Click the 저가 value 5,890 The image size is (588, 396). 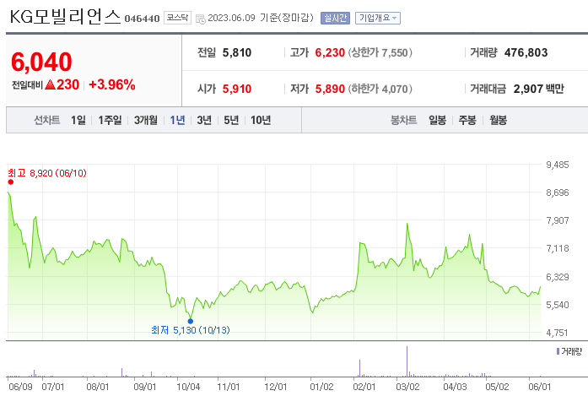330,89
